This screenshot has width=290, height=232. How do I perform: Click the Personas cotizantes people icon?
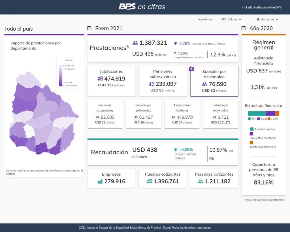(201, 182)
